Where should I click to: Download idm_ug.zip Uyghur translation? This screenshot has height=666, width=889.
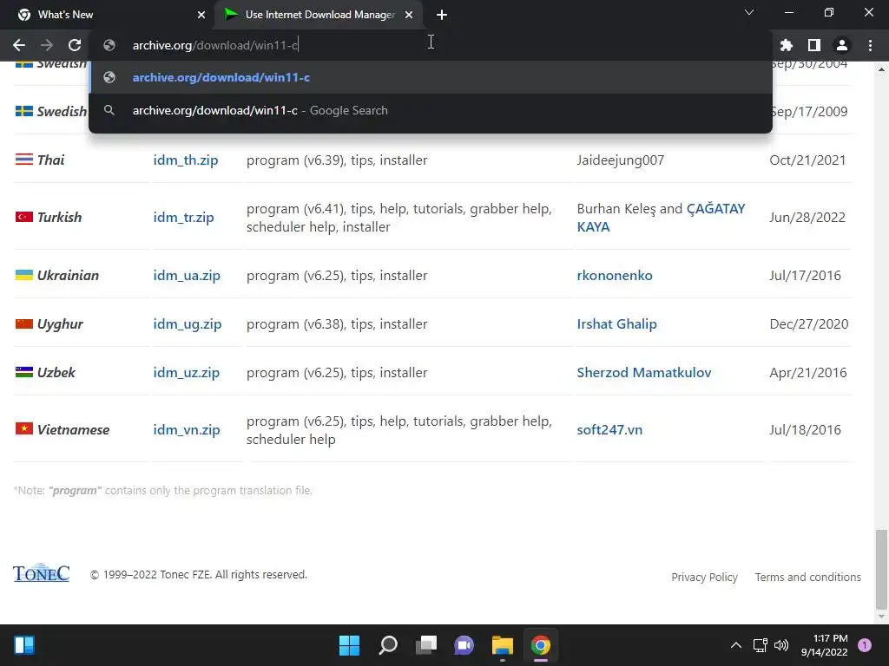click(188, 324)
